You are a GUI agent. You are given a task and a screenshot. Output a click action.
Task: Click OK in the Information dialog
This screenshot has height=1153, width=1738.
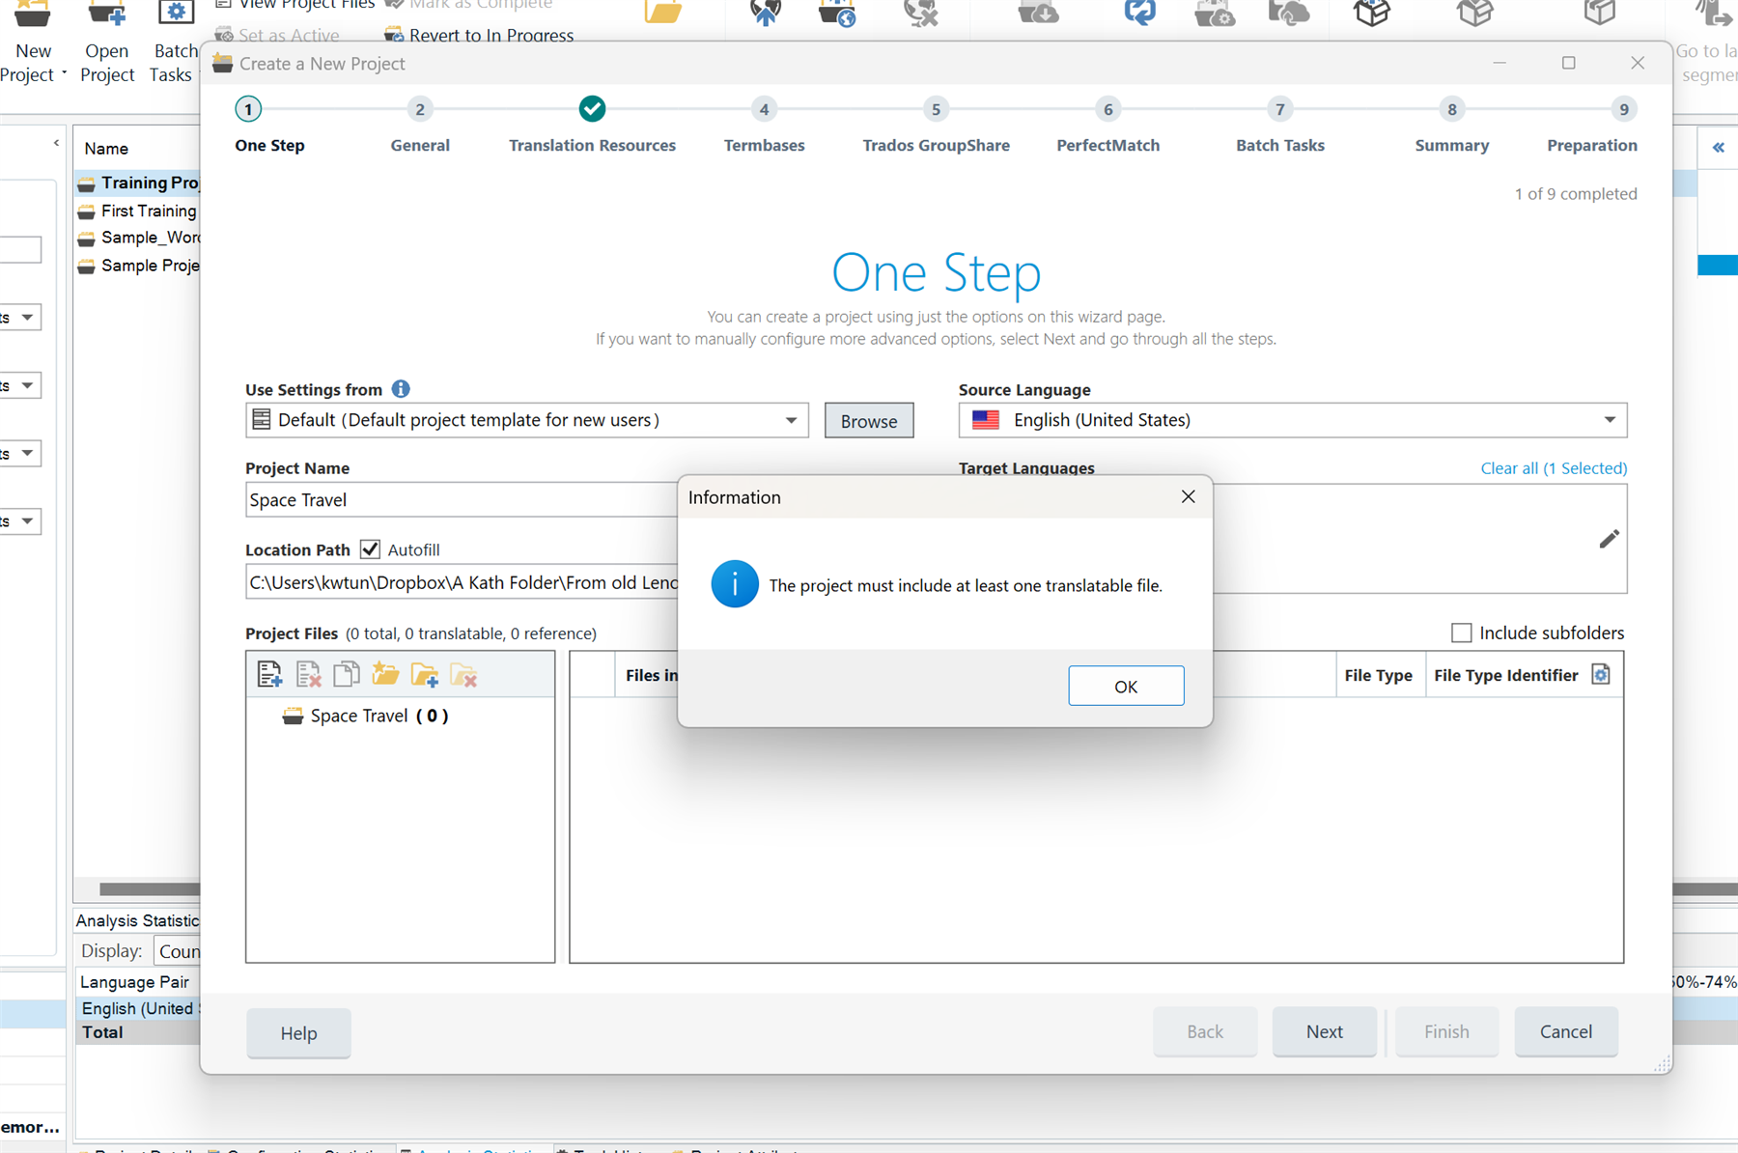[x=1126, y=686]
